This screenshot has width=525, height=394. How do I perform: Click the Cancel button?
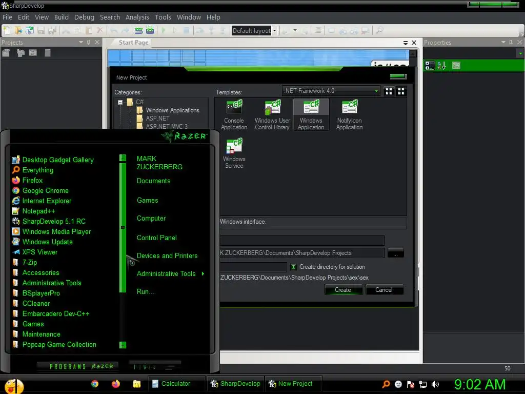(384, 290)
